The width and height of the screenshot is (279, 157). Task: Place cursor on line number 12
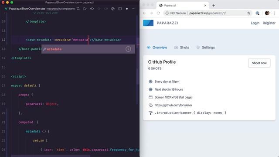3,40
